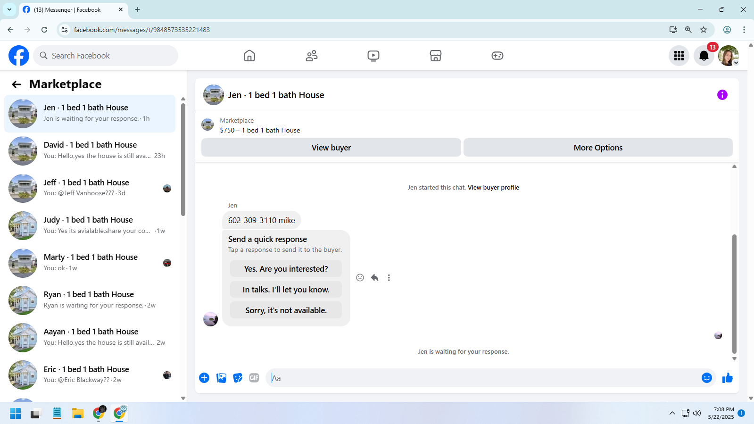Open the Facebook menu grid icon
754x424 pixels.
[679, 56]
